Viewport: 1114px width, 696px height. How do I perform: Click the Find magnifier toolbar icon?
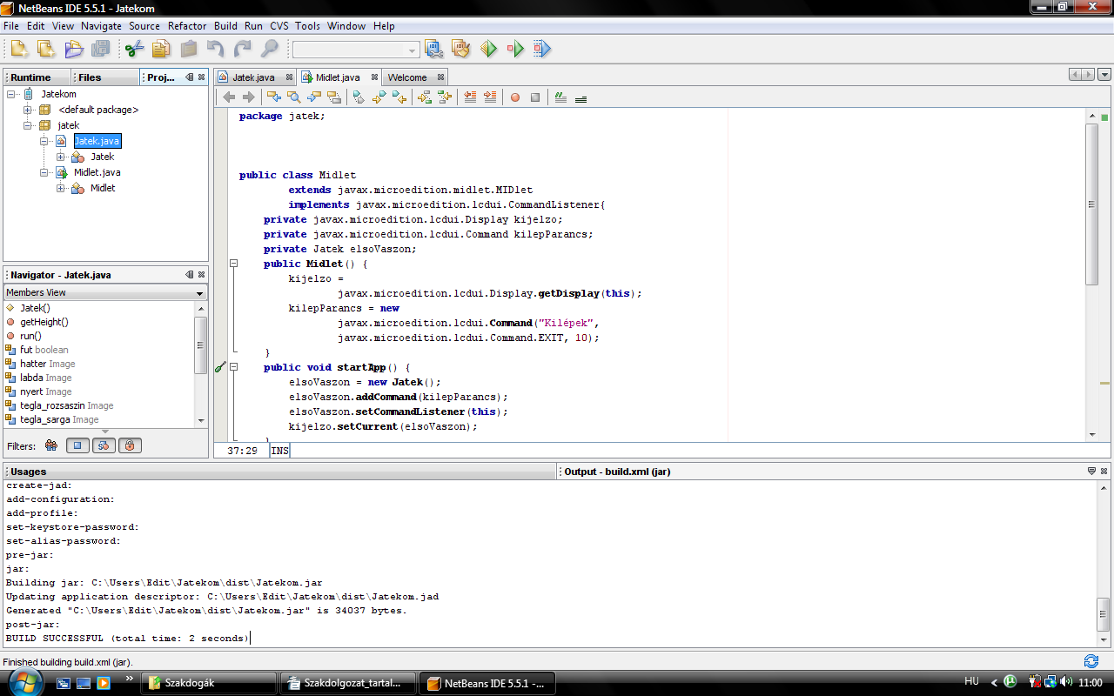click(270, 50)
